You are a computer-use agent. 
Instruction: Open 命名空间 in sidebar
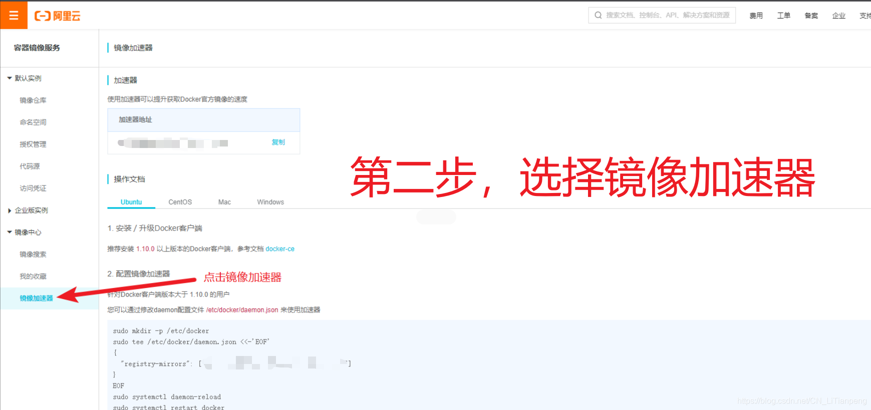pyautogui.click(x=33, y=122)
